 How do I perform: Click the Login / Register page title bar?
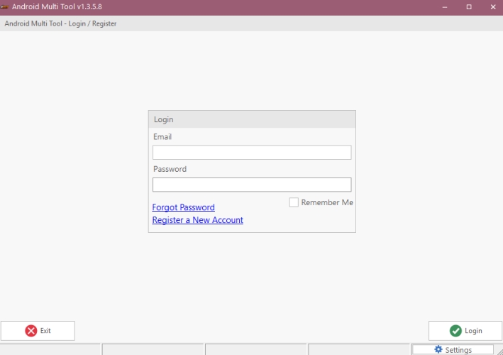pos(251,23)
